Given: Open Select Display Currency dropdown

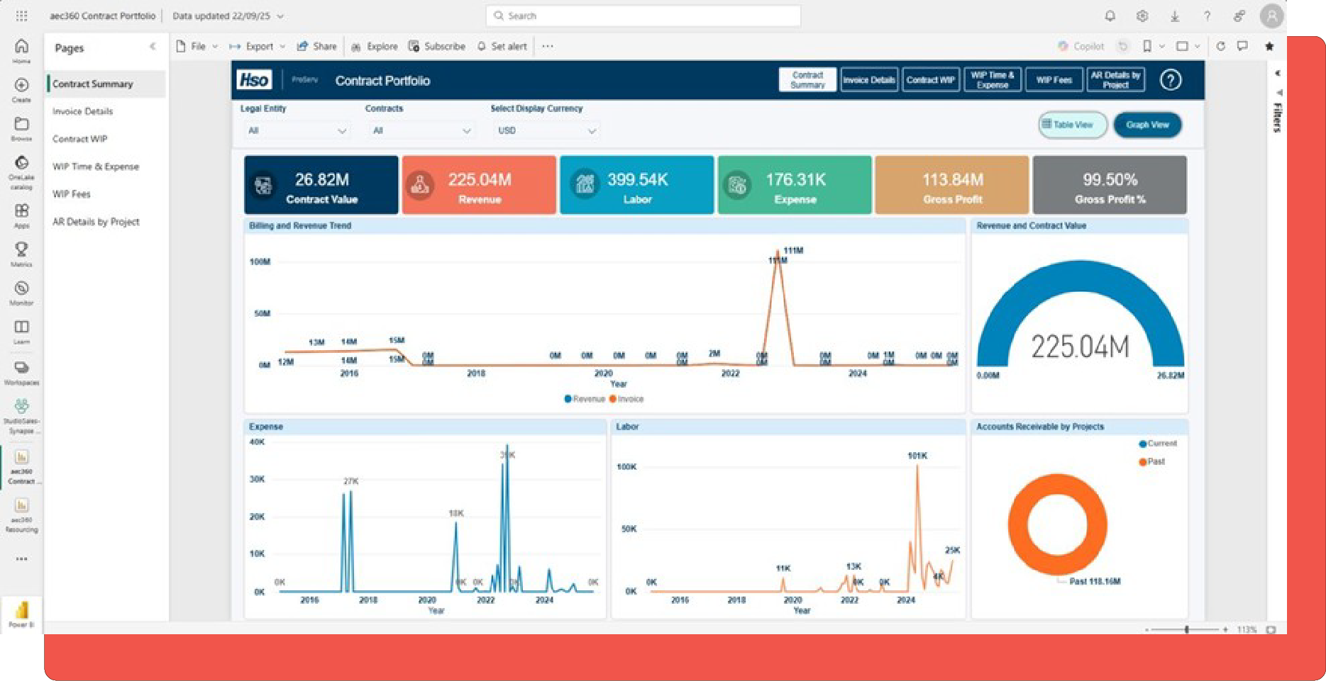Looking at the screenshot, I should 546,130.
